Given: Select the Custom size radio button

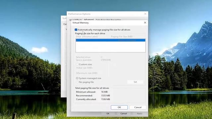Looking at the screenshot, I should click(77, 64).
